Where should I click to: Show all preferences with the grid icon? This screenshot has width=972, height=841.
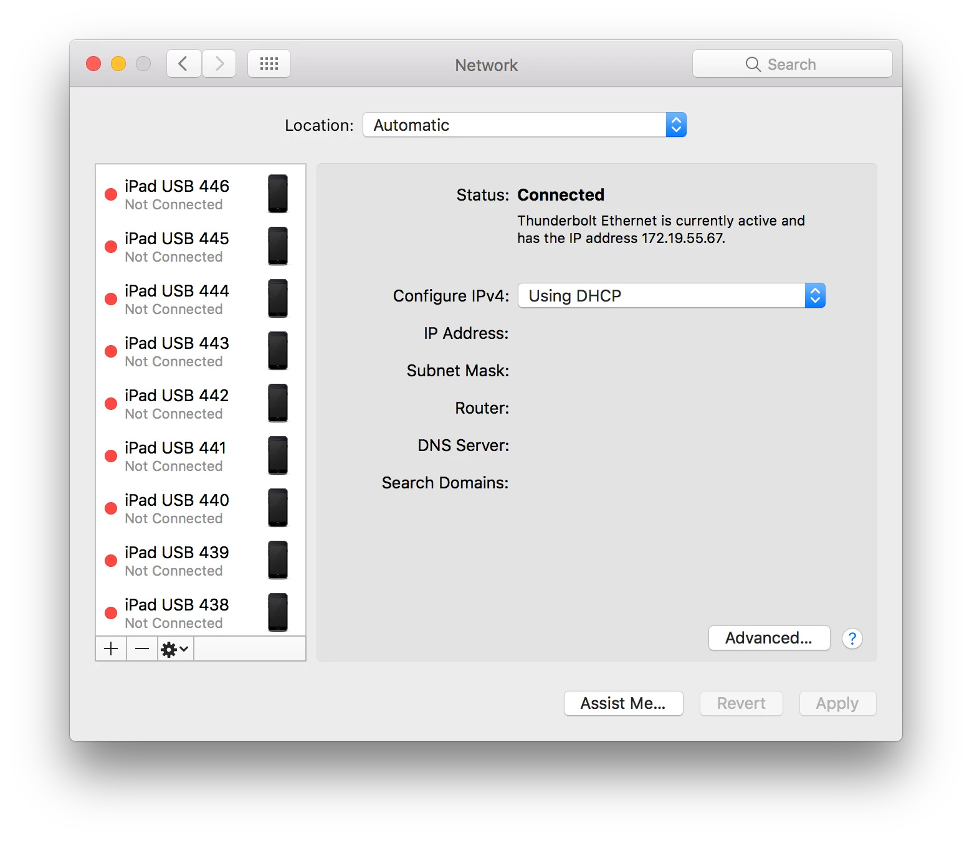269,64
